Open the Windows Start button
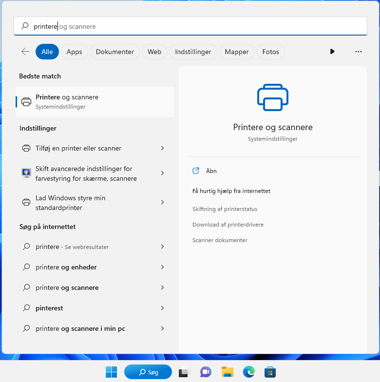 [111, 372]
